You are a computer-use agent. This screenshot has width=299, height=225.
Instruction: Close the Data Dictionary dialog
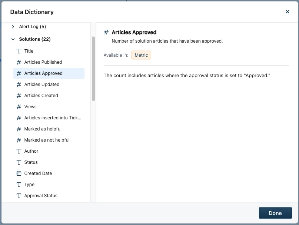click(x=288, y=12)
